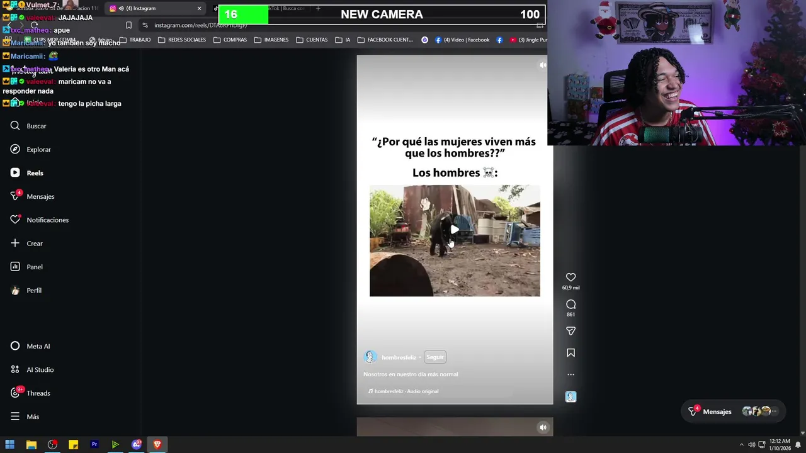Screen dimensions: 806x453
Task: Open the IMAGENES bookmarks folder
Action: [271, 40]
